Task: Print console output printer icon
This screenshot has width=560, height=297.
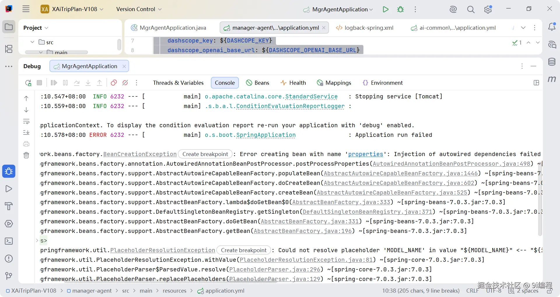Action: (26, 144)
